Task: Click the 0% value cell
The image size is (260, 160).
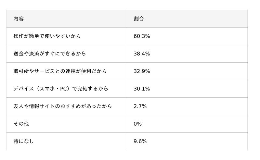Action: pos(137,124)
